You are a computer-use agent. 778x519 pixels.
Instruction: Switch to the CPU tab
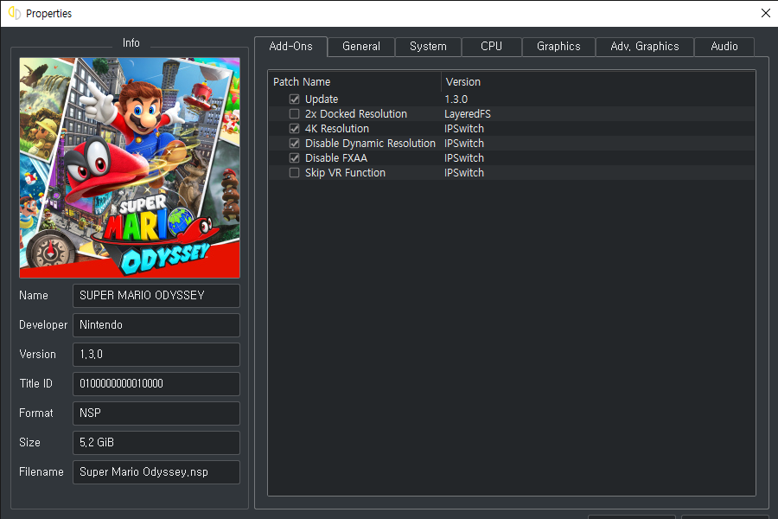click(491, 47)
